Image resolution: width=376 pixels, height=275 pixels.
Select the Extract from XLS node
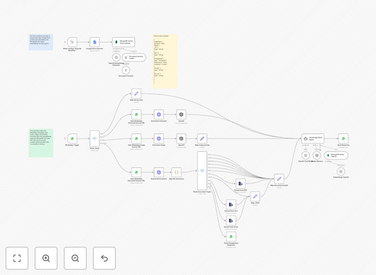point(231,205)
